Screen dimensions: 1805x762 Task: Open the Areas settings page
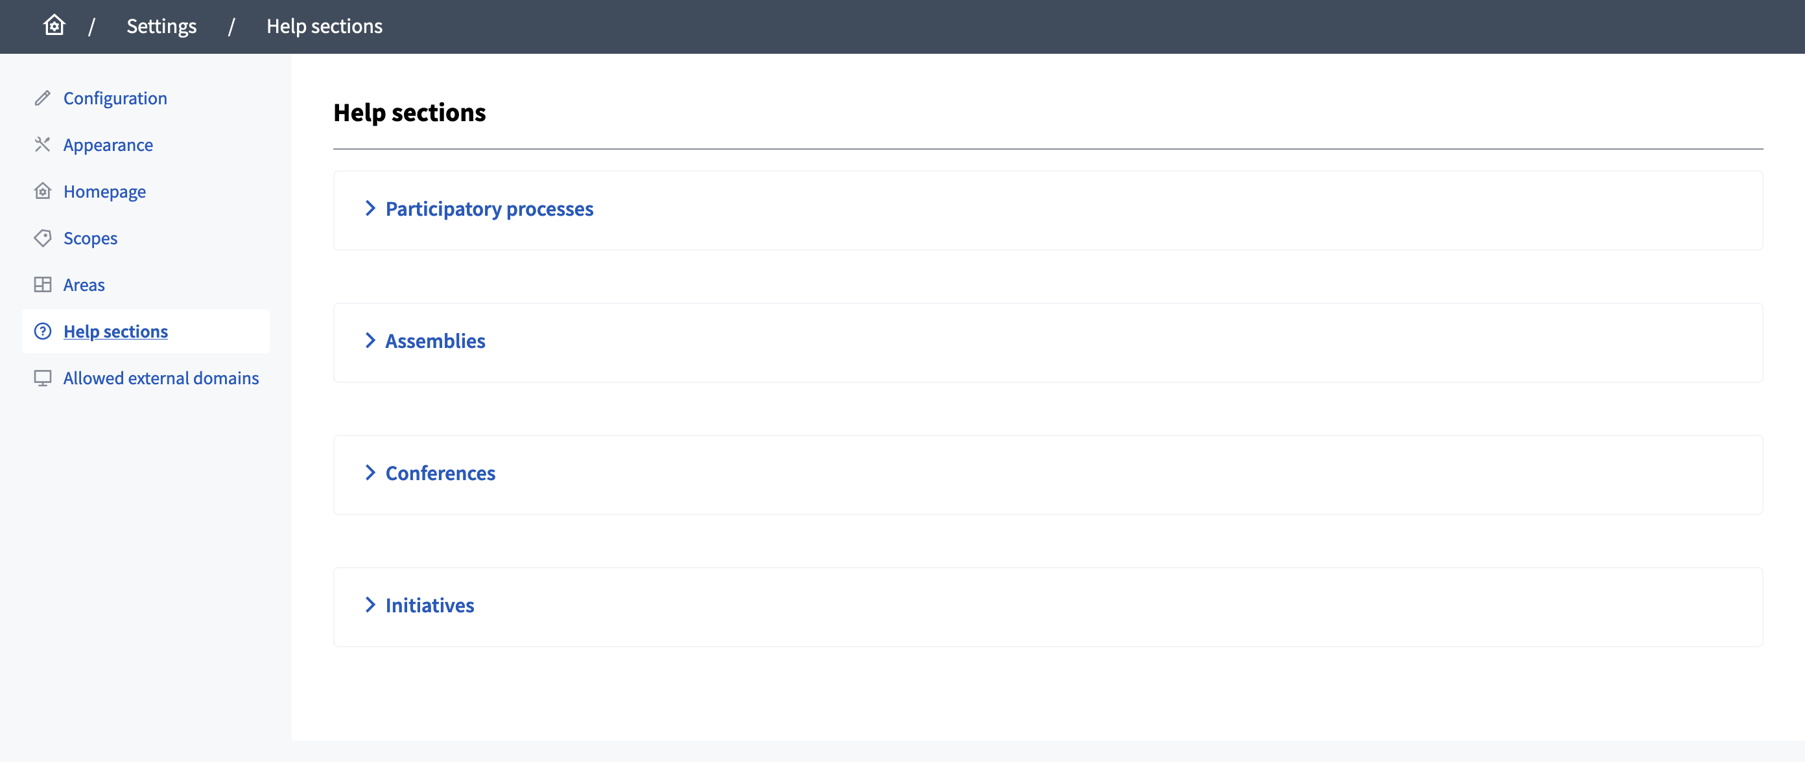84,284
